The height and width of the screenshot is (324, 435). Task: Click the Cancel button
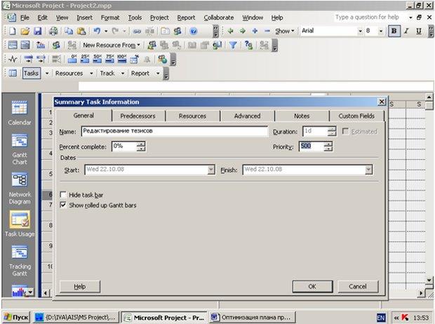click(358, 286)
